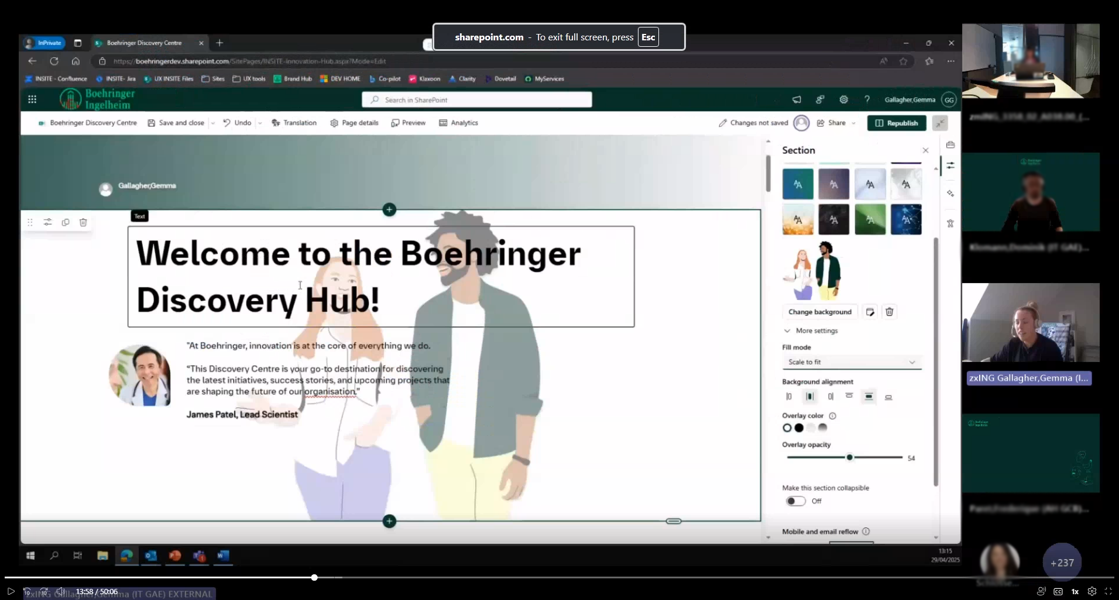Open the help question mark
Screen dimensions: 1119x600
(x=867, y=99)
